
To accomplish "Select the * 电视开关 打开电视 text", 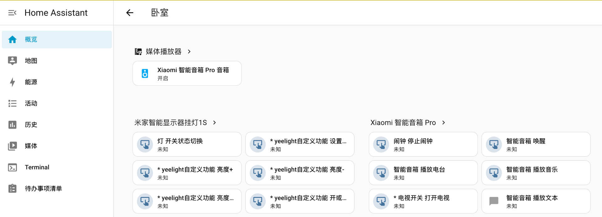I will (421, 198).
